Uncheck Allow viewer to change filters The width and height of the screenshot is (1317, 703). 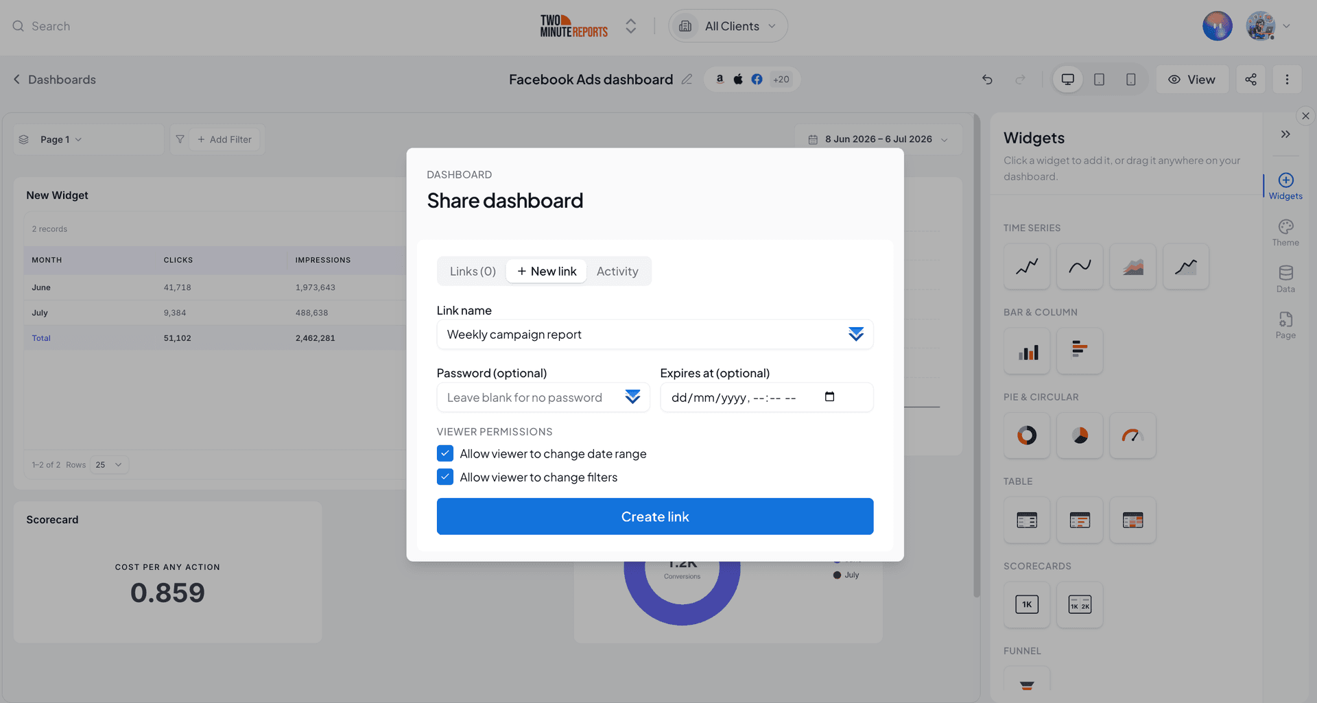(x=445, y=477)
